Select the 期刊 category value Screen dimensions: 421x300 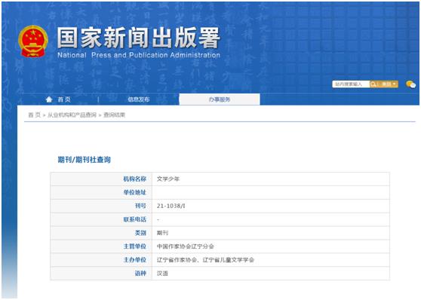(162, 233)
